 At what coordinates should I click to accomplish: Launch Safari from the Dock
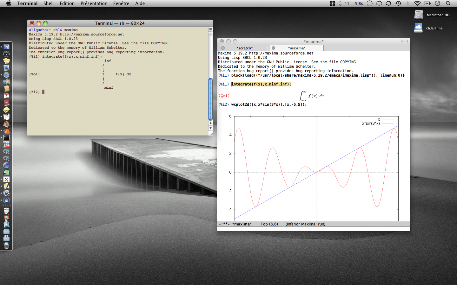[6, 75]
